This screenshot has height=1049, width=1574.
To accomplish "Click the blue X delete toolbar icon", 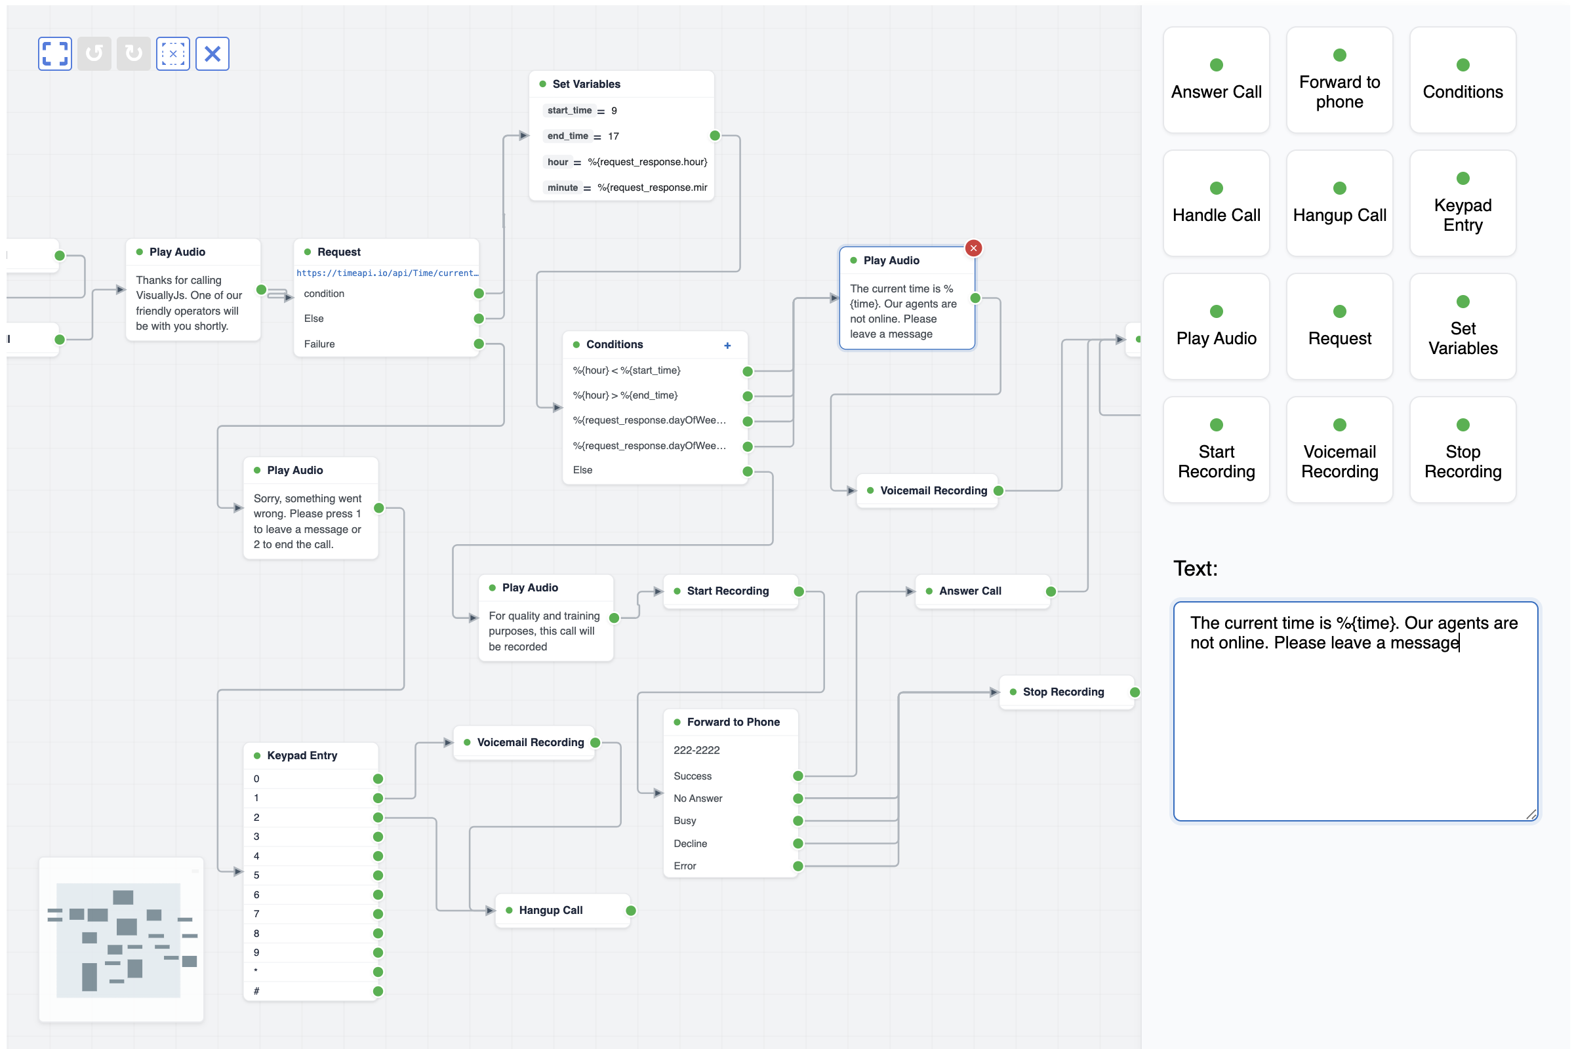I will click(x=212, y=54).
